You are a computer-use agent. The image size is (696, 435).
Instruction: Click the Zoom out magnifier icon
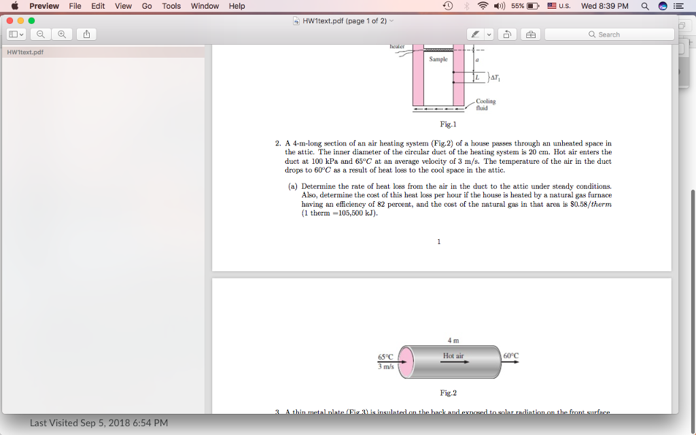(41, 34)
